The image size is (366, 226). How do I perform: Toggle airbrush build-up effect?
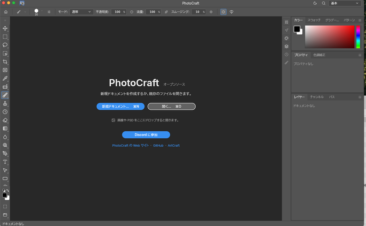(166, 12)
